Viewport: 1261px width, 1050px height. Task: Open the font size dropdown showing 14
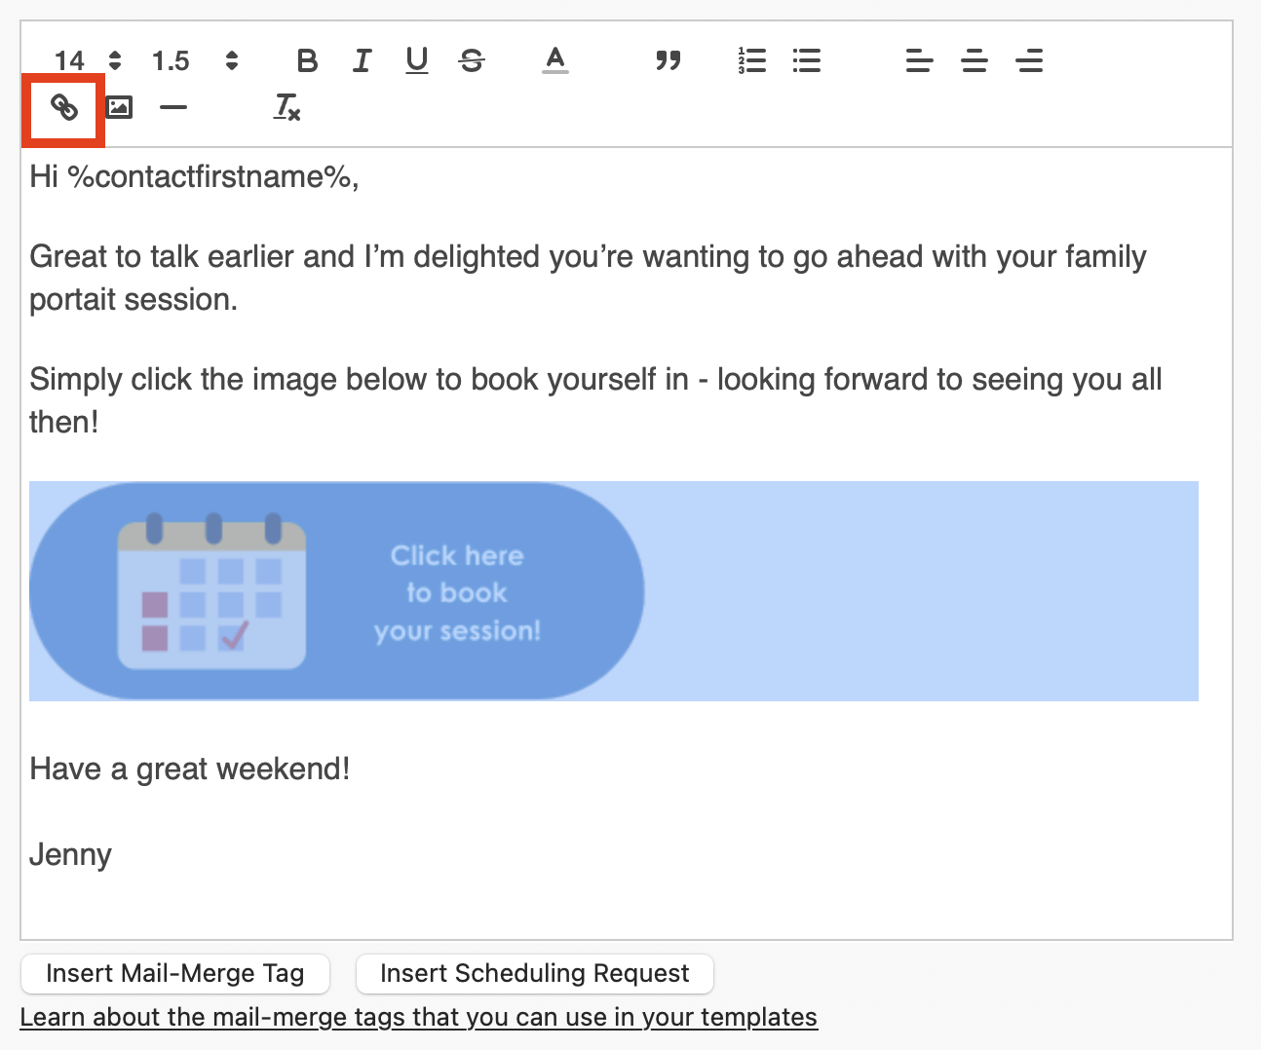tap(70, 60)
